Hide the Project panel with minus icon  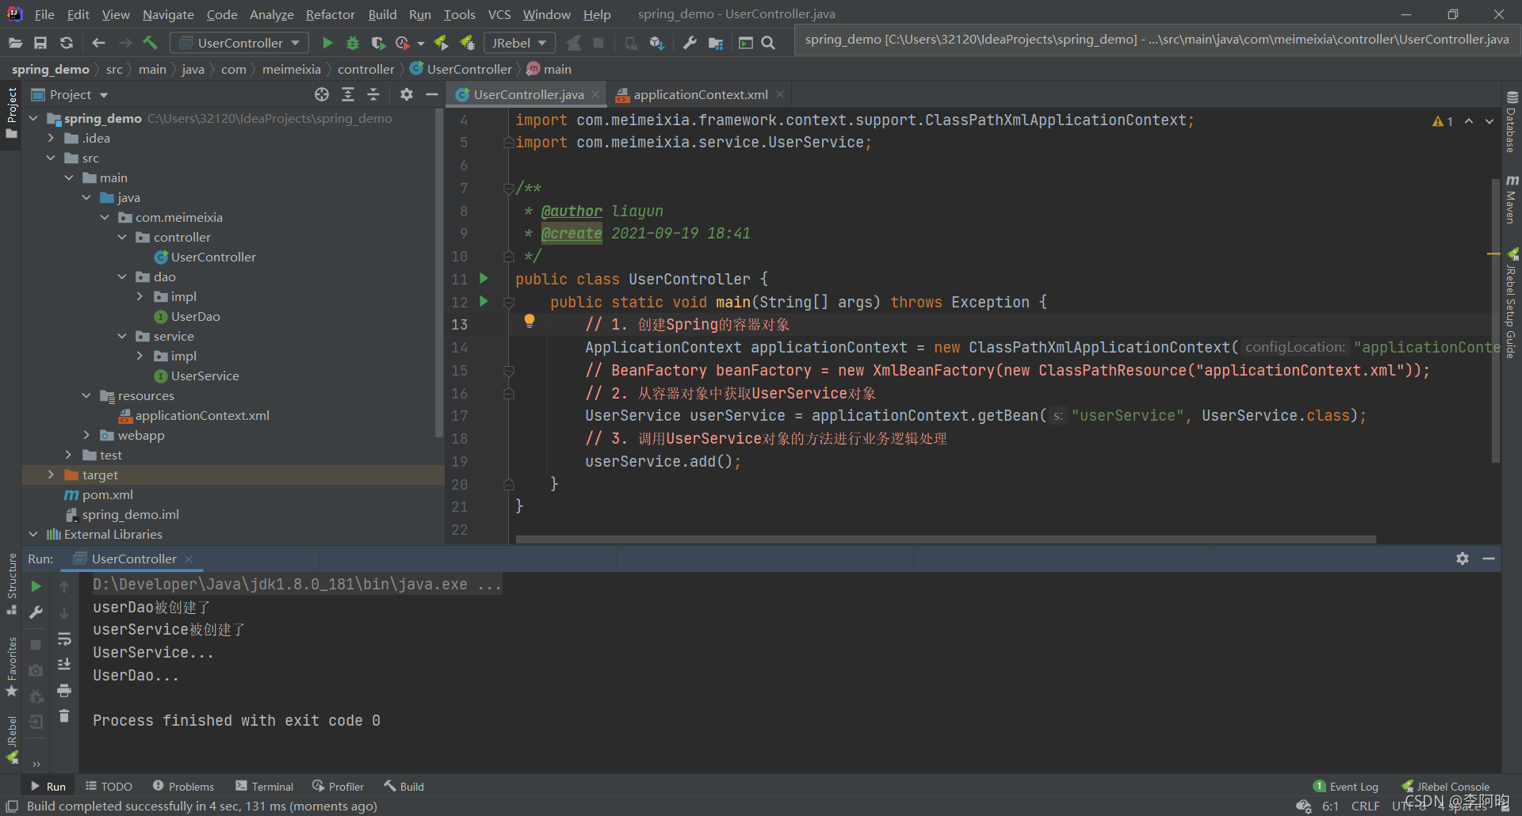coord(432,94)
